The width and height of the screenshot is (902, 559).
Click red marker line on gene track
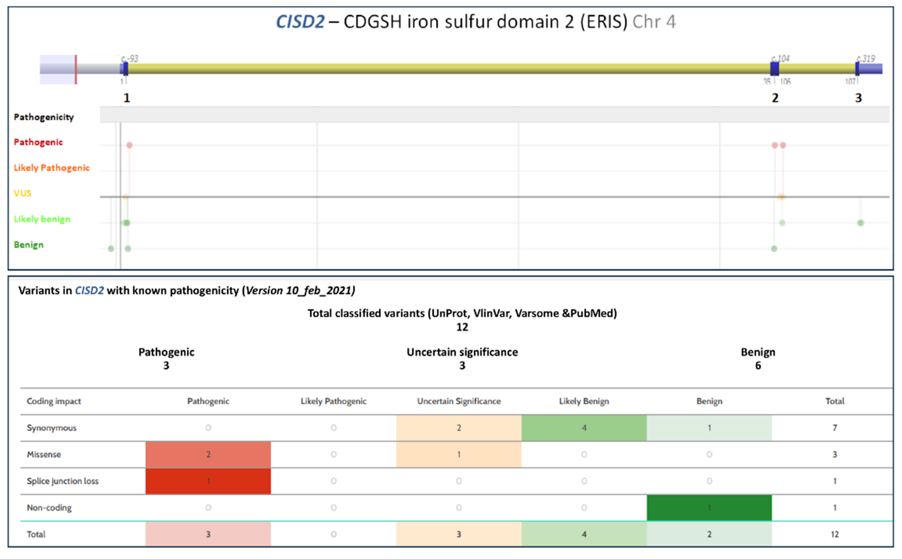76,70
